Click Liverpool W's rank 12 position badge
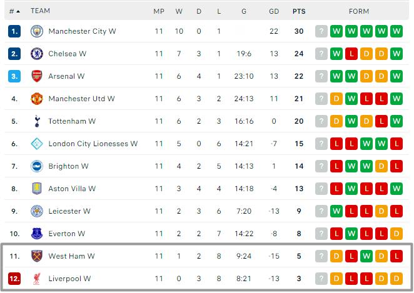 [x=14, y=279]
